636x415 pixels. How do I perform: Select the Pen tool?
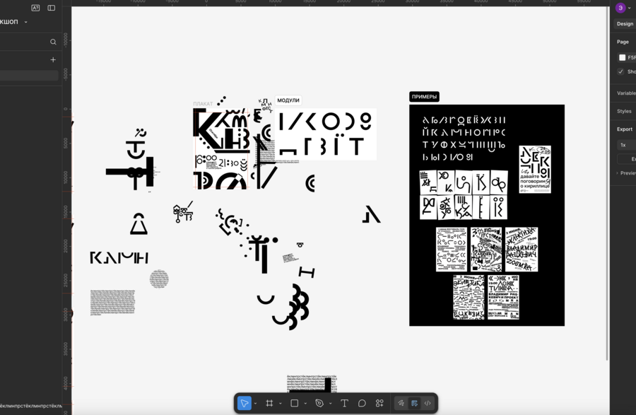point(319,403)
